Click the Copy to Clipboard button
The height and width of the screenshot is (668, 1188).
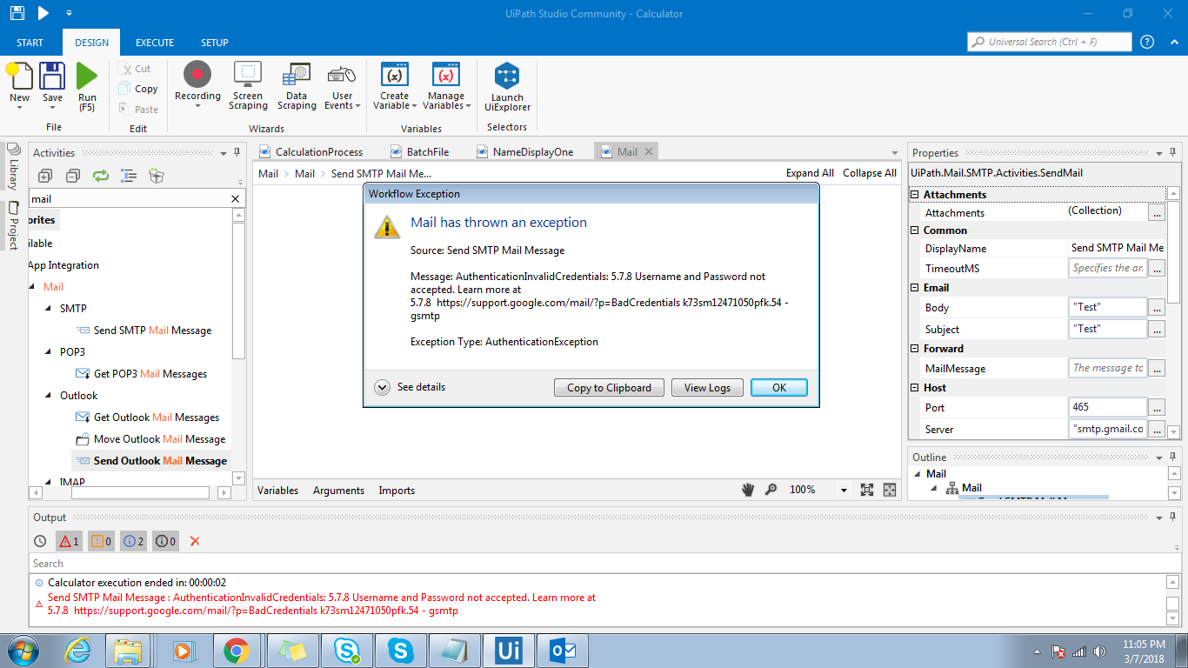[609, 388]
